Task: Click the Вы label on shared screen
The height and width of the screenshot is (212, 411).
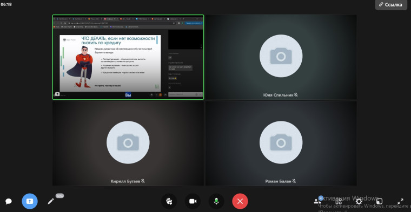Action: point(128,95)
